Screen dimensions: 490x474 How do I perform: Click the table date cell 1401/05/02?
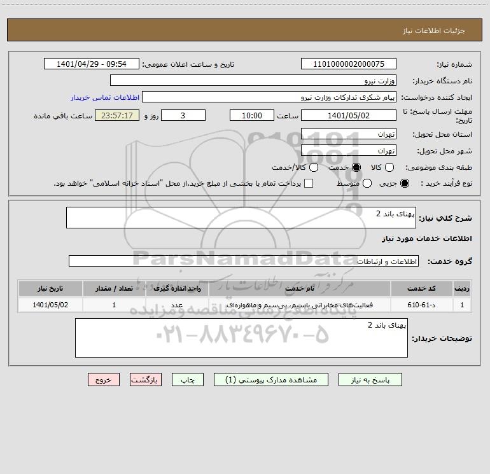[x=50, y=305]
